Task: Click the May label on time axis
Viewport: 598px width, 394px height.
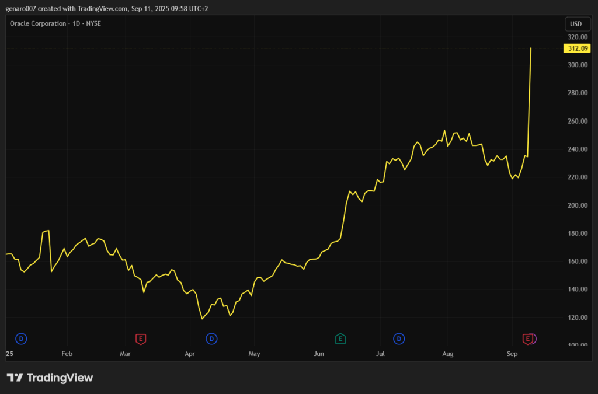Action: [x=254, y=354]
